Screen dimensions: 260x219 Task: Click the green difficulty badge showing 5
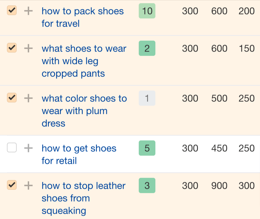(147, 148)
